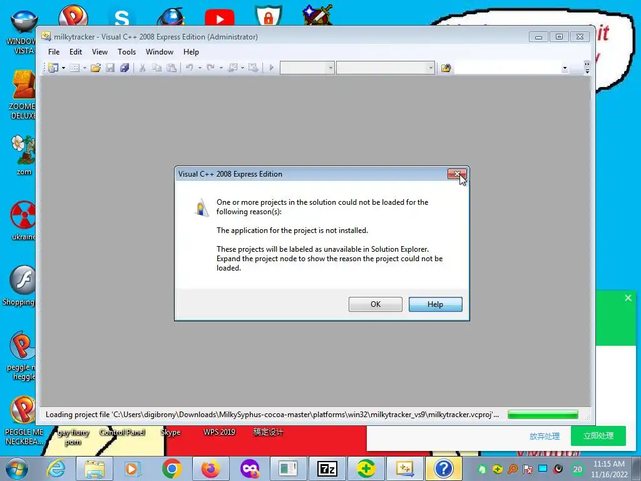Viewport: 641px width, 481px height.
Task: Click the Action Center flag tray icon
Action: [x=528, y=469]
